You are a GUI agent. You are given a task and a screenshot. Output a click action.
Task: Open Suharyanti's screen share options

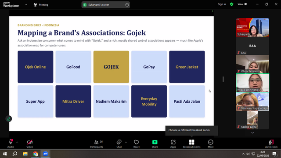coord(127,5)
